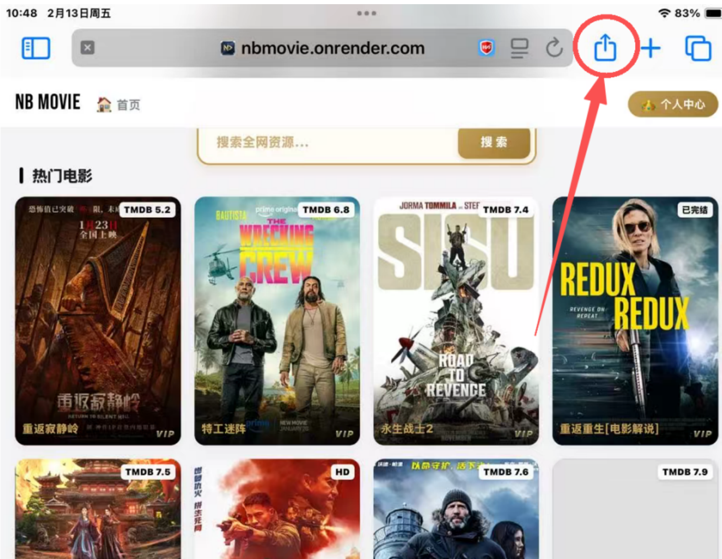722x559 pixels.
Task: Click the 热门电影 section heading
Action: [x=62, y=176]
